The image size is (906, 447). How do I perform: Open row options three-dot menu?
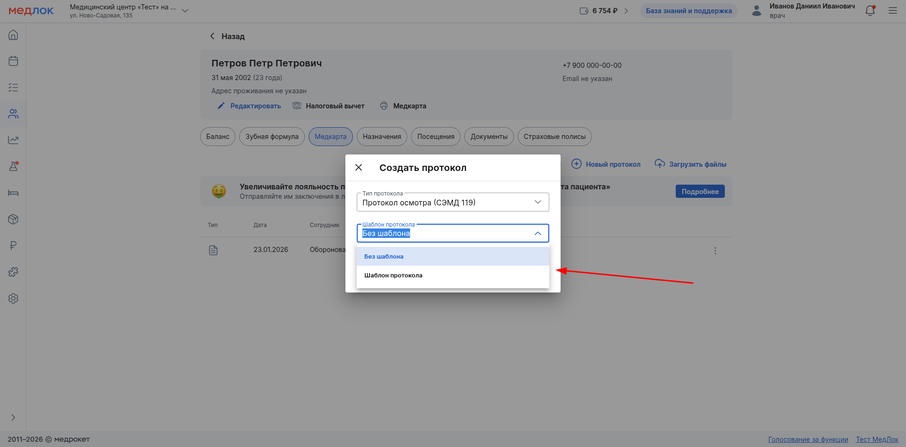(715, 251)
